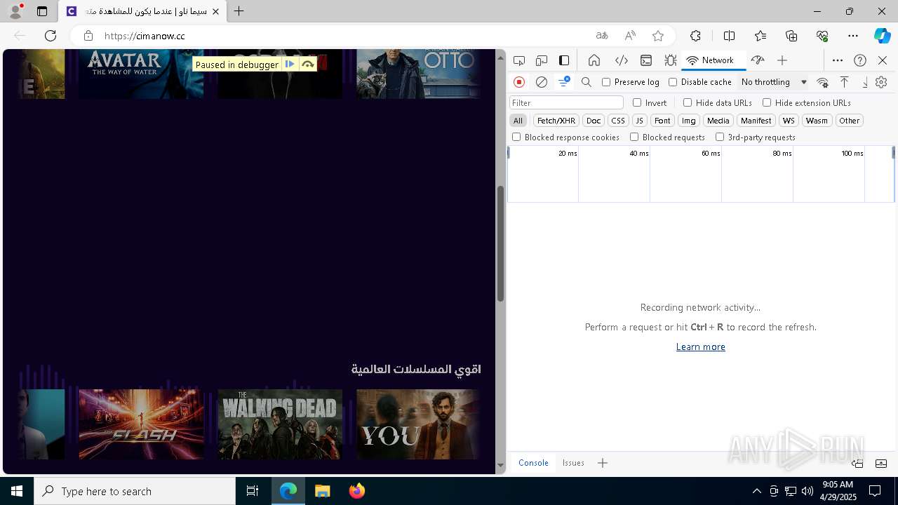
Task: Add another tool with plus icon
Action: (x=782, y=60)
